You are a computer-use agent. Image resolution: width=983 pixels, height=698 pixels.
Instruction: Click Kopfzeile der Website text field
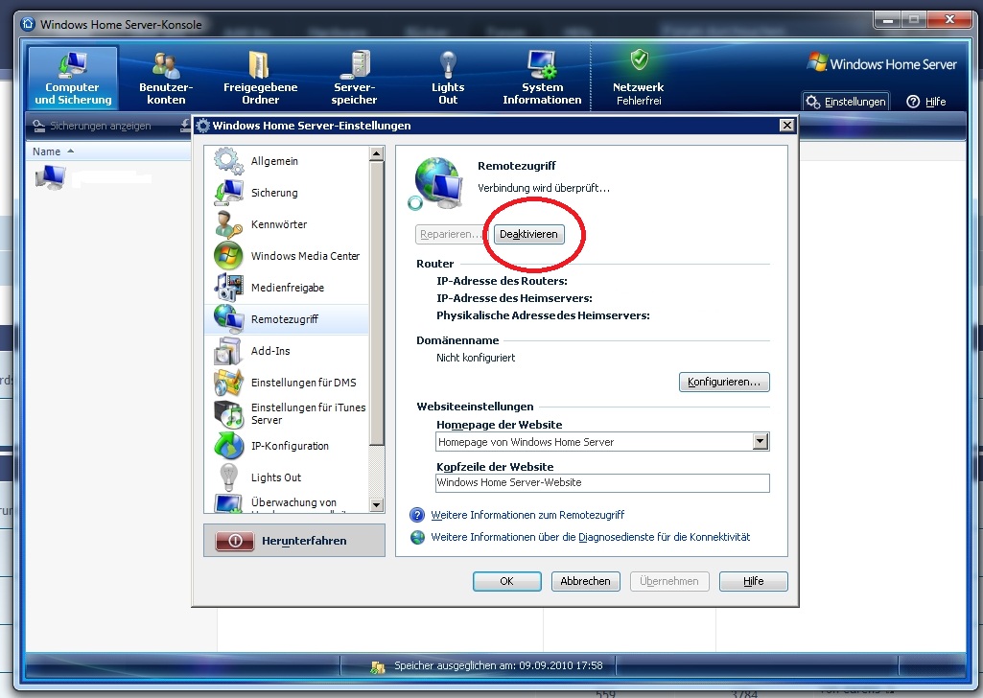point(602,482)
